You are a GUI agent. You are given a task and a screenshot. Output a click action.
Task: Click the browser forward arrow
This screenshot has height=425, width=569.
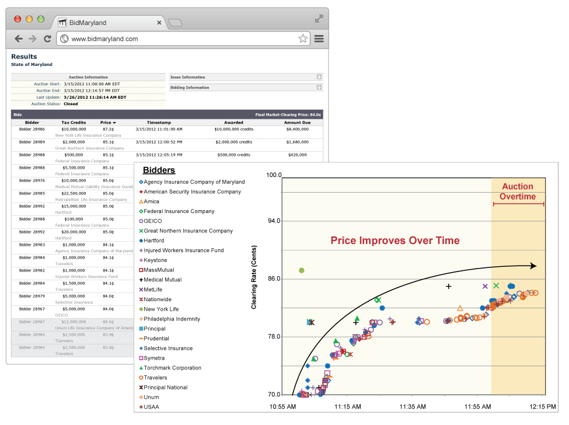[33, 39]
